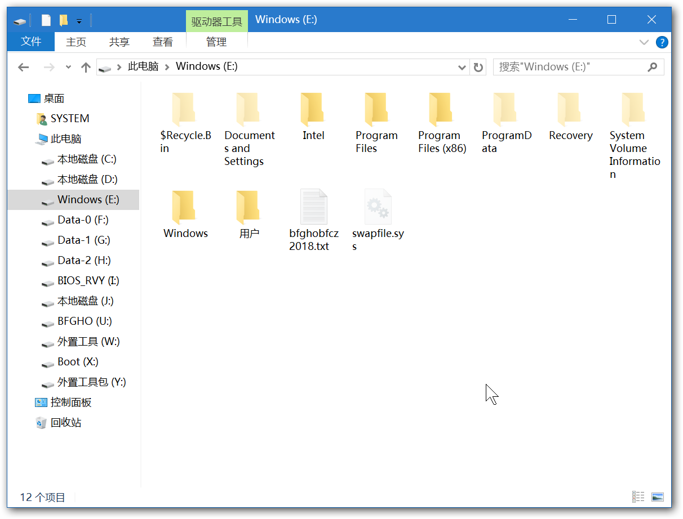Image resolution: width=683 pixels, height=519 pixels.
Task: Select the System Volume Information folder icon
Action: click(634, 110)
